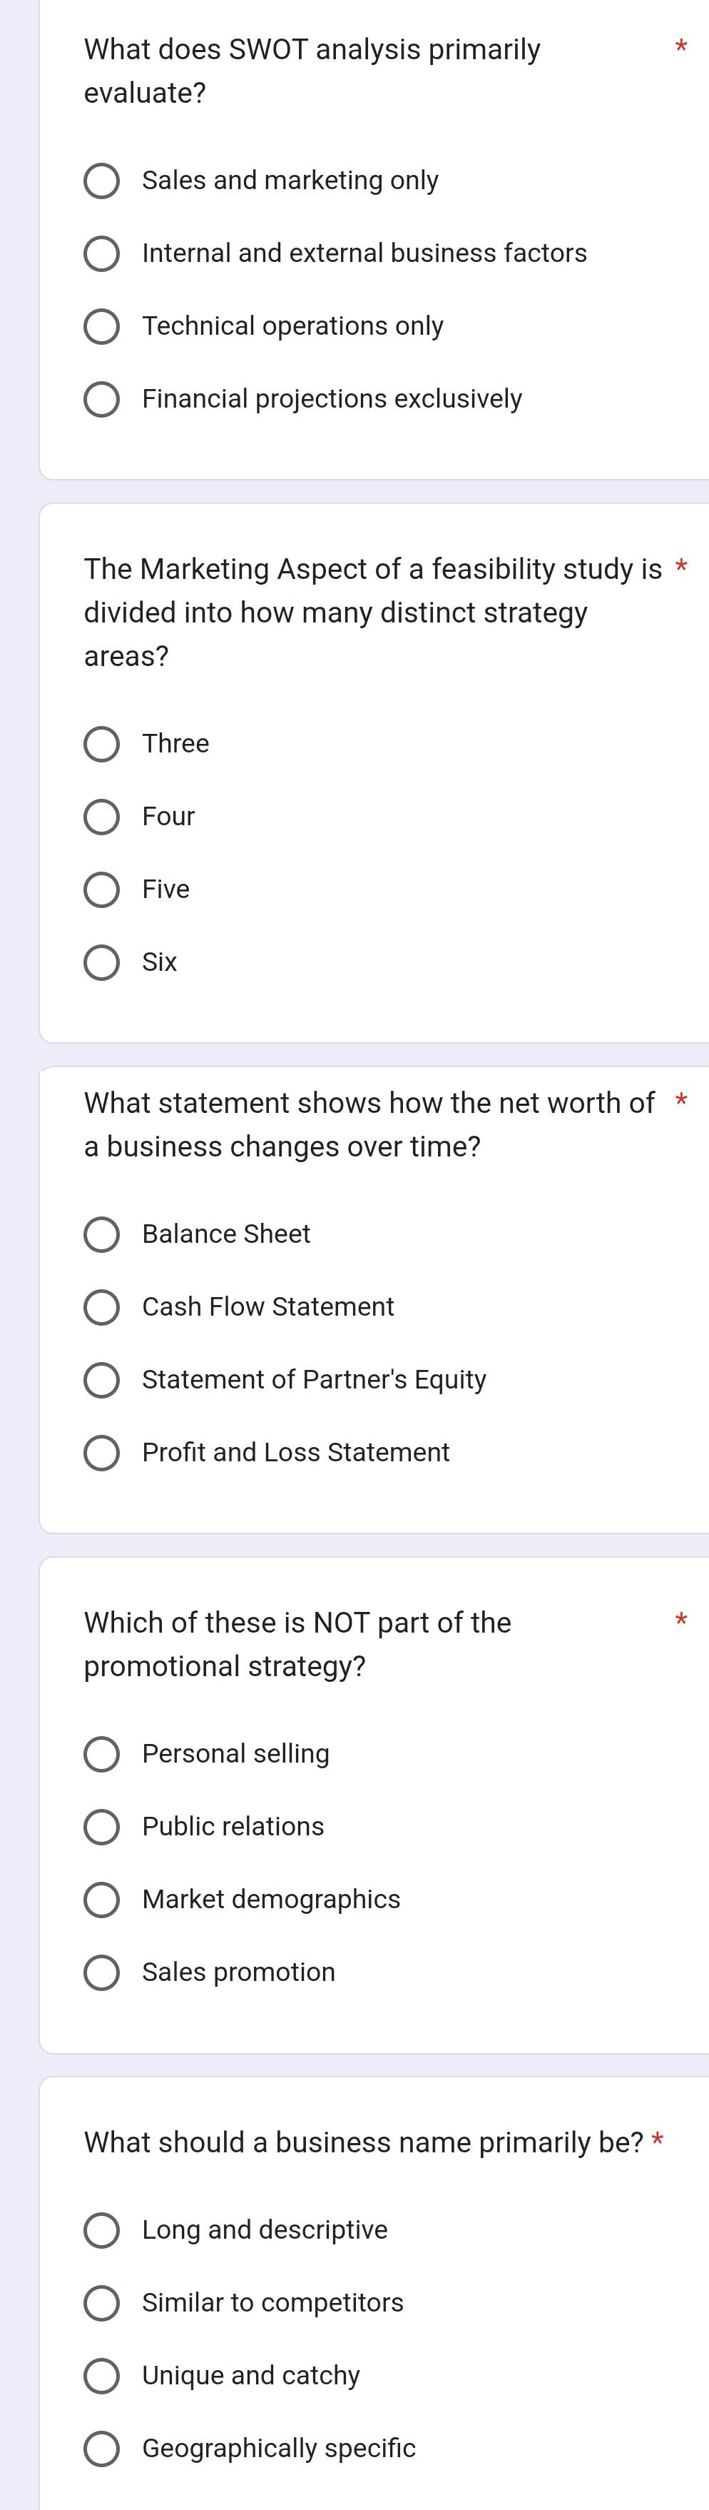This screenshot has width=709, height=2510.
Task: Select 'Statement of Partner's Equity'
Action: [x=101, y=1380]
